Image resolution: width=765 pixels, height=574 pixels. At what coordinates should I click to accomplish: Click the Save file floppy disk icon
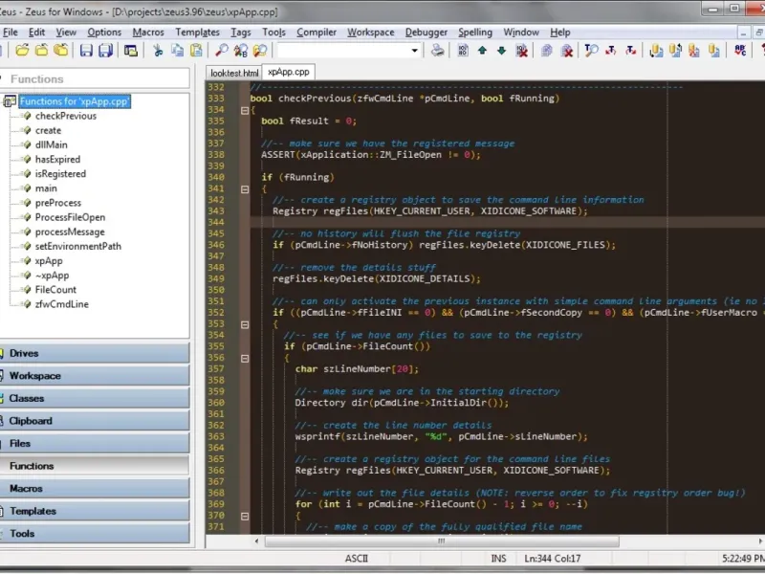coord(85,51)
